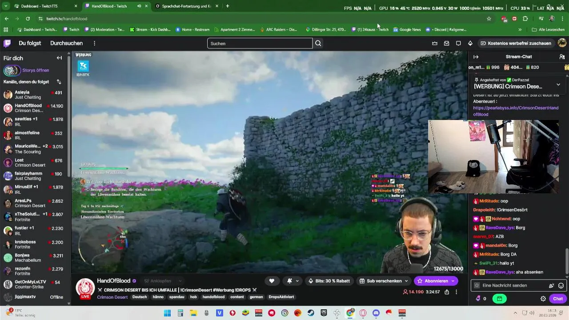The width and height of the screenshot is (569, 320).
Task: Click the search magnifier button
Action: point(318,43)
